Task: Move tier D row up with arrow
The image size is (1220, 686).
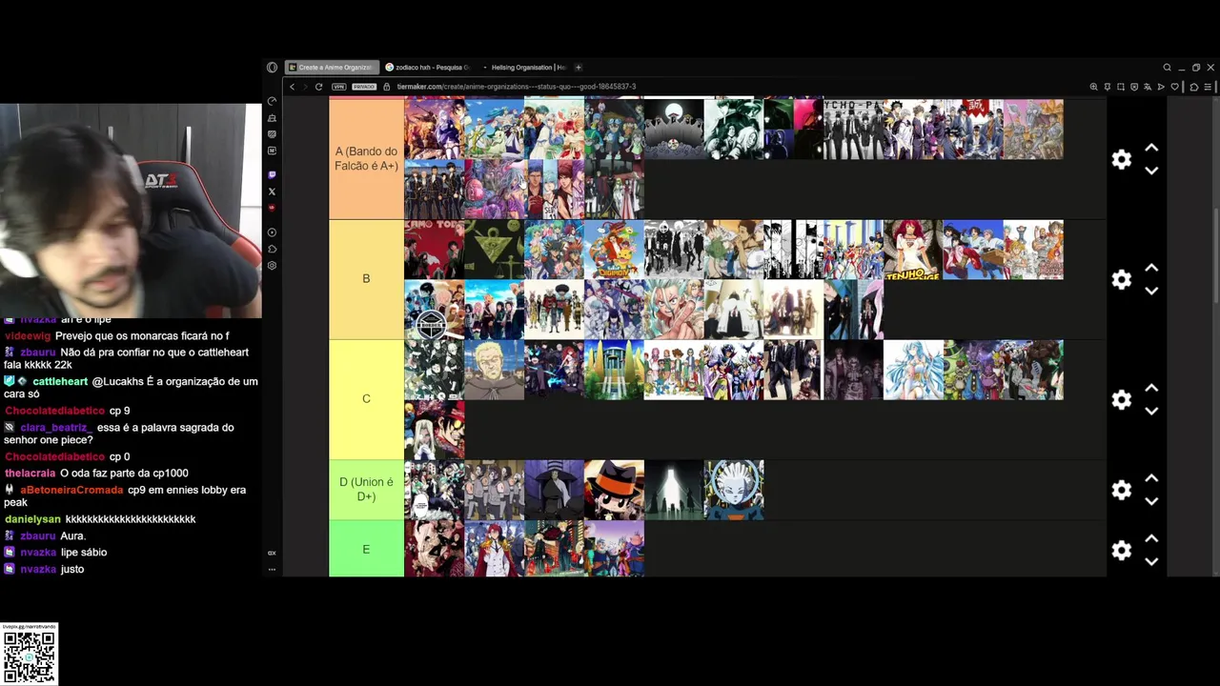Action: coord(1151,478)
